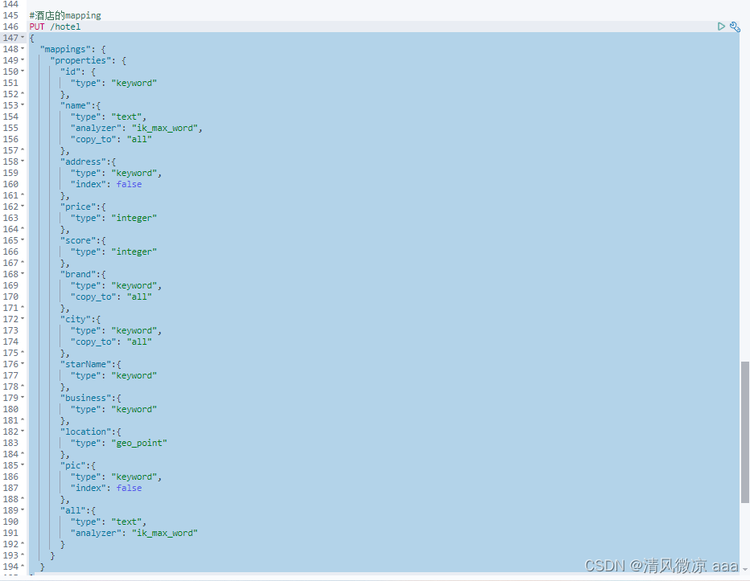Image resolution: width=750 pixels, height=581 pixels.
Task: Fold the "id" block at line 150
Action: 23,72
